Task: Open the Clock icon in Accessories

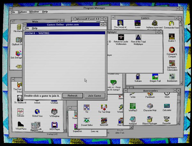Action: [167, 94]
